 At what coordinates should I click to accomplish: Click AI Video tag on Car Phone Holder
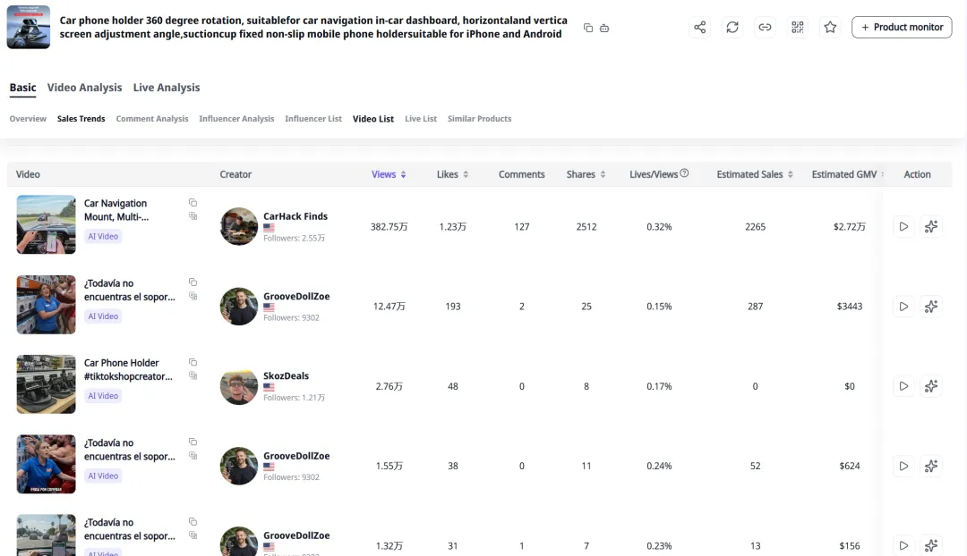(x=103, y=396)
